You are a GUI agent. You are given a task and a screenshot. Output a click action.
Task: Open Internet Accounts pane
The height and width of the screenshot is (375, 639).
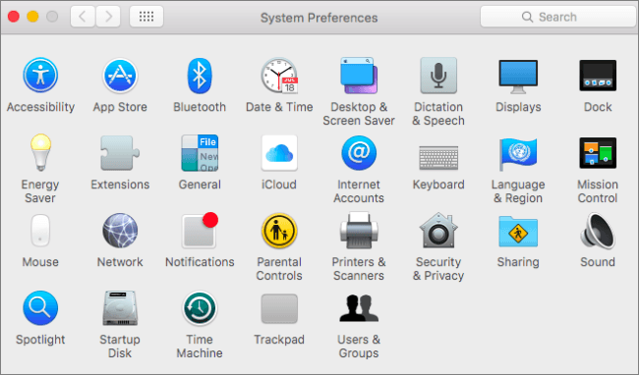359,153
